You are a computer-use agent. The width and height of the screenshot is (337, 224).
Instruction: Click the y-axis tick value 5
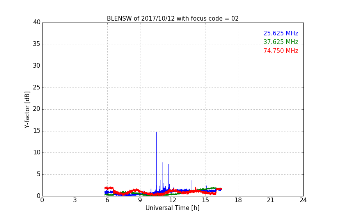coord(39,174)
